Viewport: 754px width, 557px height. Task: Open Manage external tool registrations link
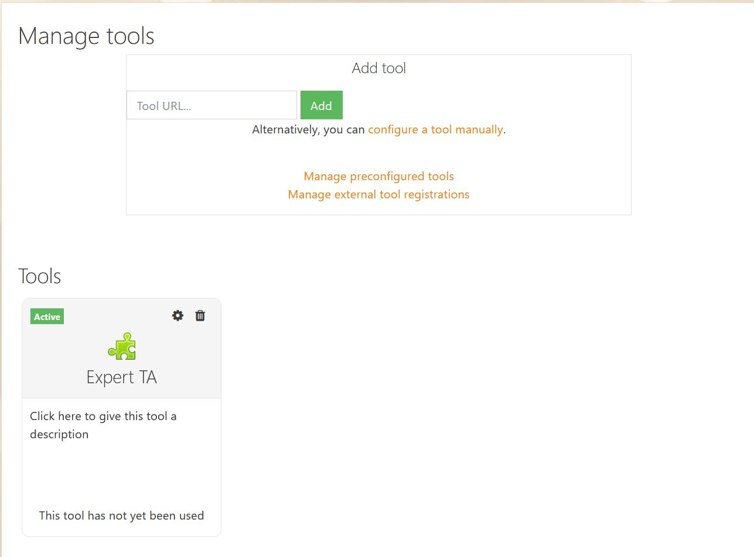coord(378,194)
